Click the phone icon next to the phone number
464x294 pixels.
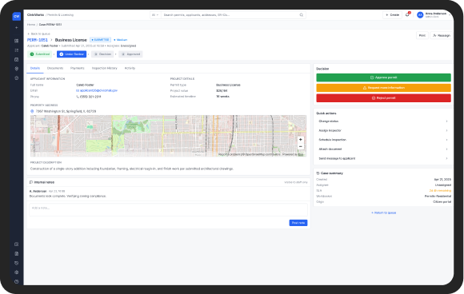point(78,97)
